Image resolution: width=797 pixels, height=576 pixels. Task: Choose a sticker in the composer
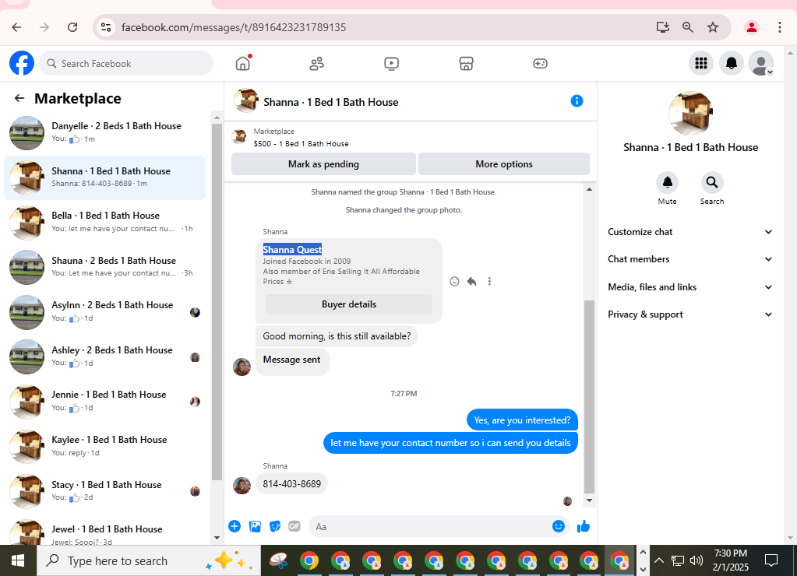[275, 526]
